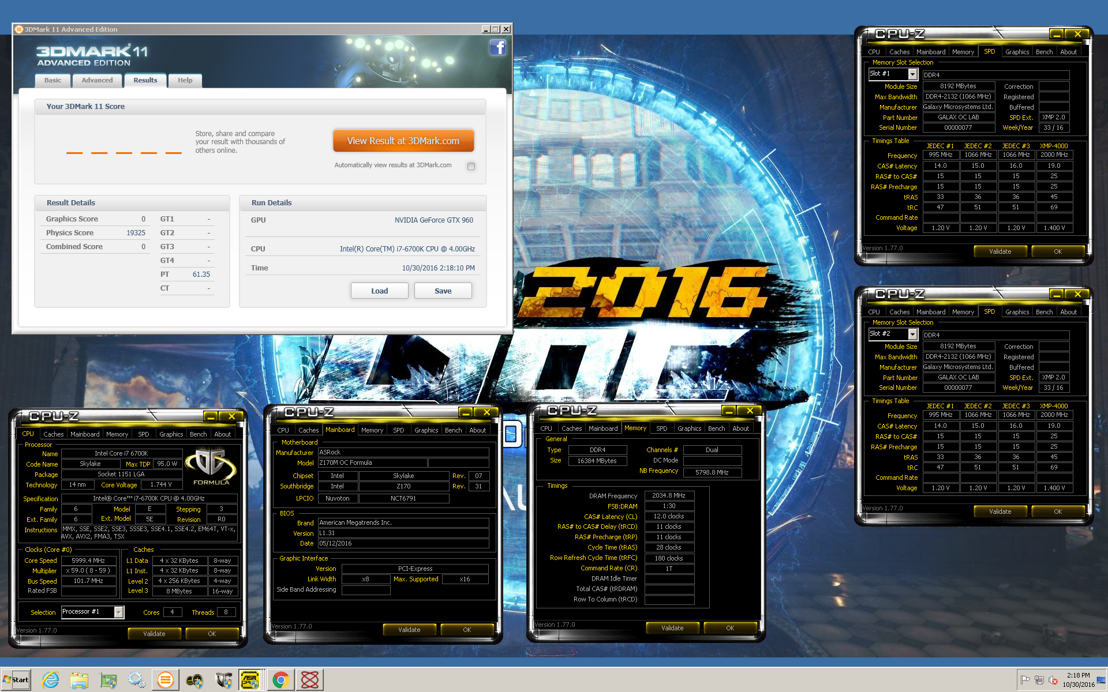This screenshot has width=1108, height=692.
Task: Click the Core Speed 5999.4 MHz value
Action: pos(88,561)
